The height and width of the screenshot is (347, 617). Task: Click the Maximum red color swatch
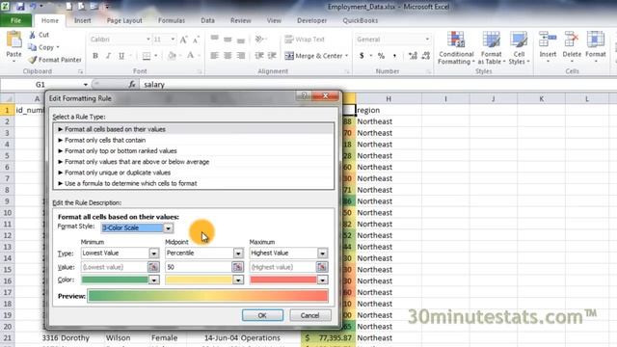coord(282,280)
